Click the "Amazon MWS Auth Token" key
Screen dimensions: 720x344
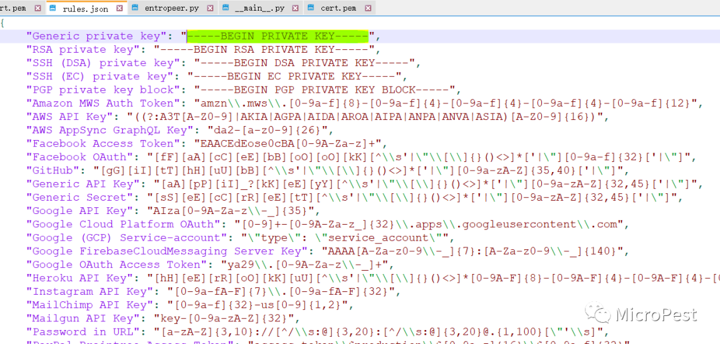103,103
